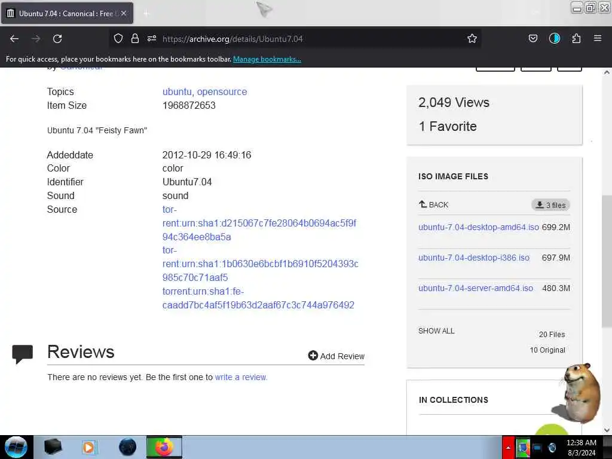
Task: Click the network monitor tray icon
Action: click(537, 448)
